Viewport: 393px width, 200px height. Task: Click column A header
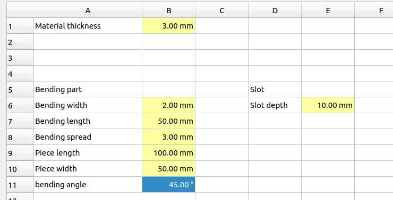coord(88,10)
